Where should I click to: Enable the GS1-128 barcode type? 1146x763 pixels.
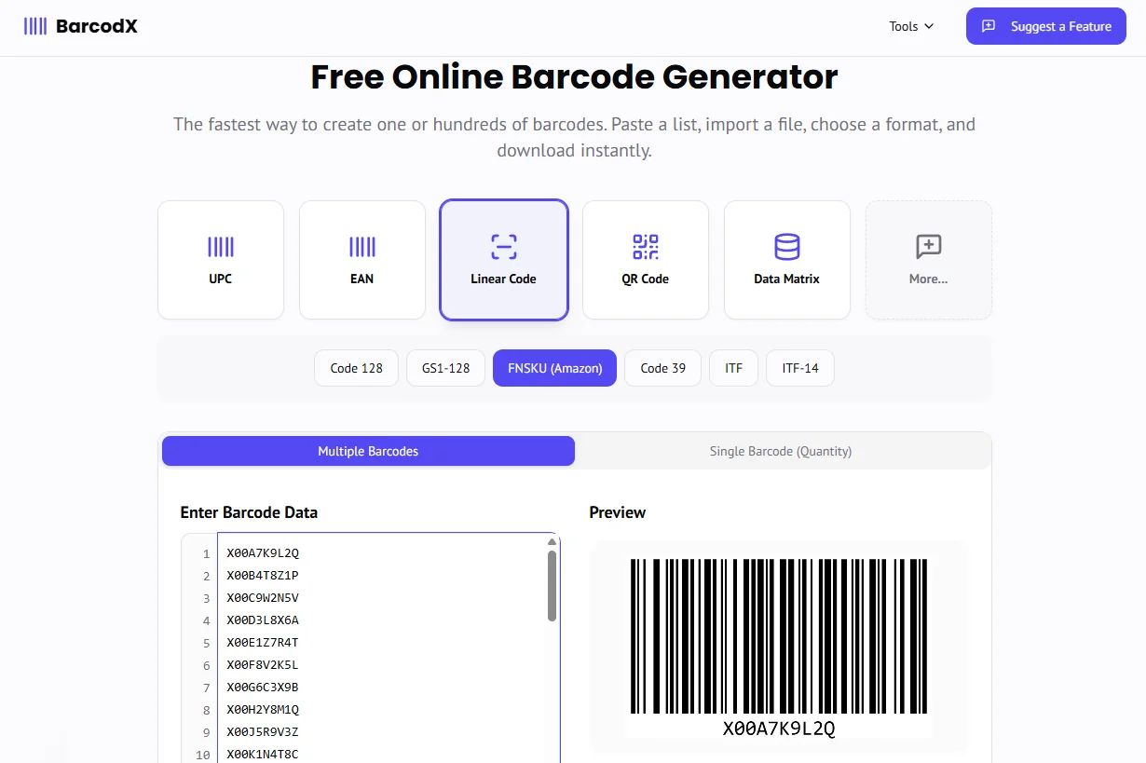coord(445,368)
